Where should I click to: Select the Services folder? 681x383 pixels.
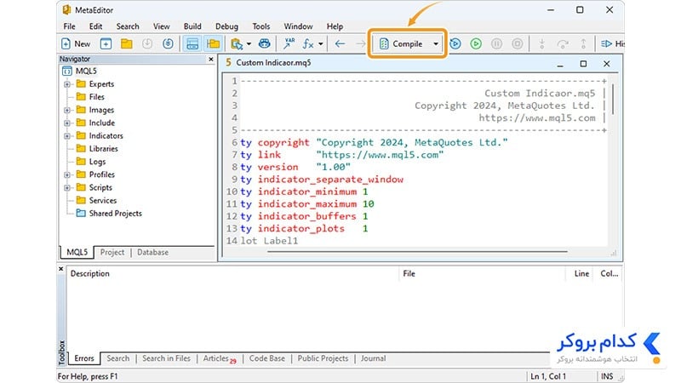click(x=103, y=200)
